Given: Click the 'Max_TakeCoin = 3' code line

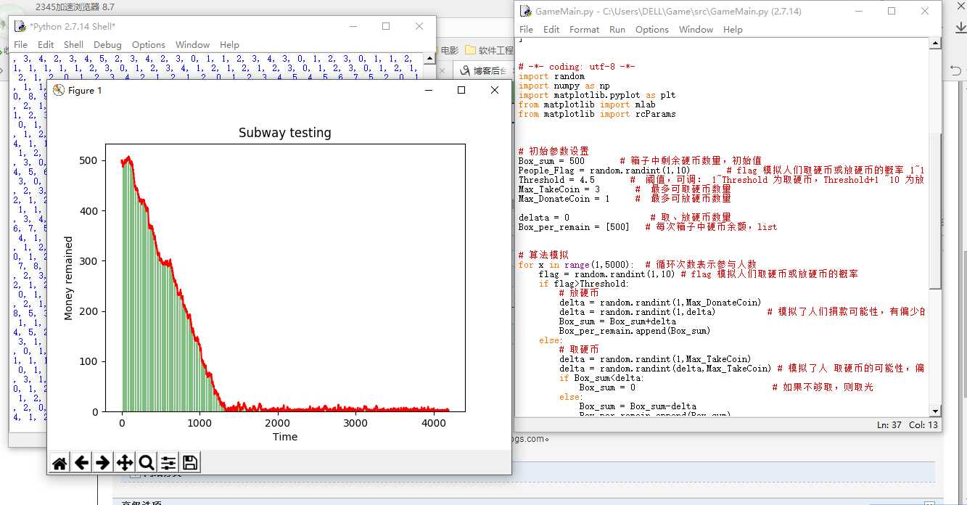Looking at the screenshot, I should click(559, 189).
